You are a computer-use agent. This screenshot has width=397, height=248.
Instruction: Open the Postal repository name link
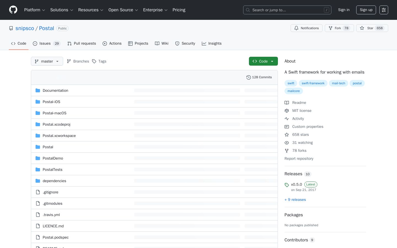tap(47, 28)
